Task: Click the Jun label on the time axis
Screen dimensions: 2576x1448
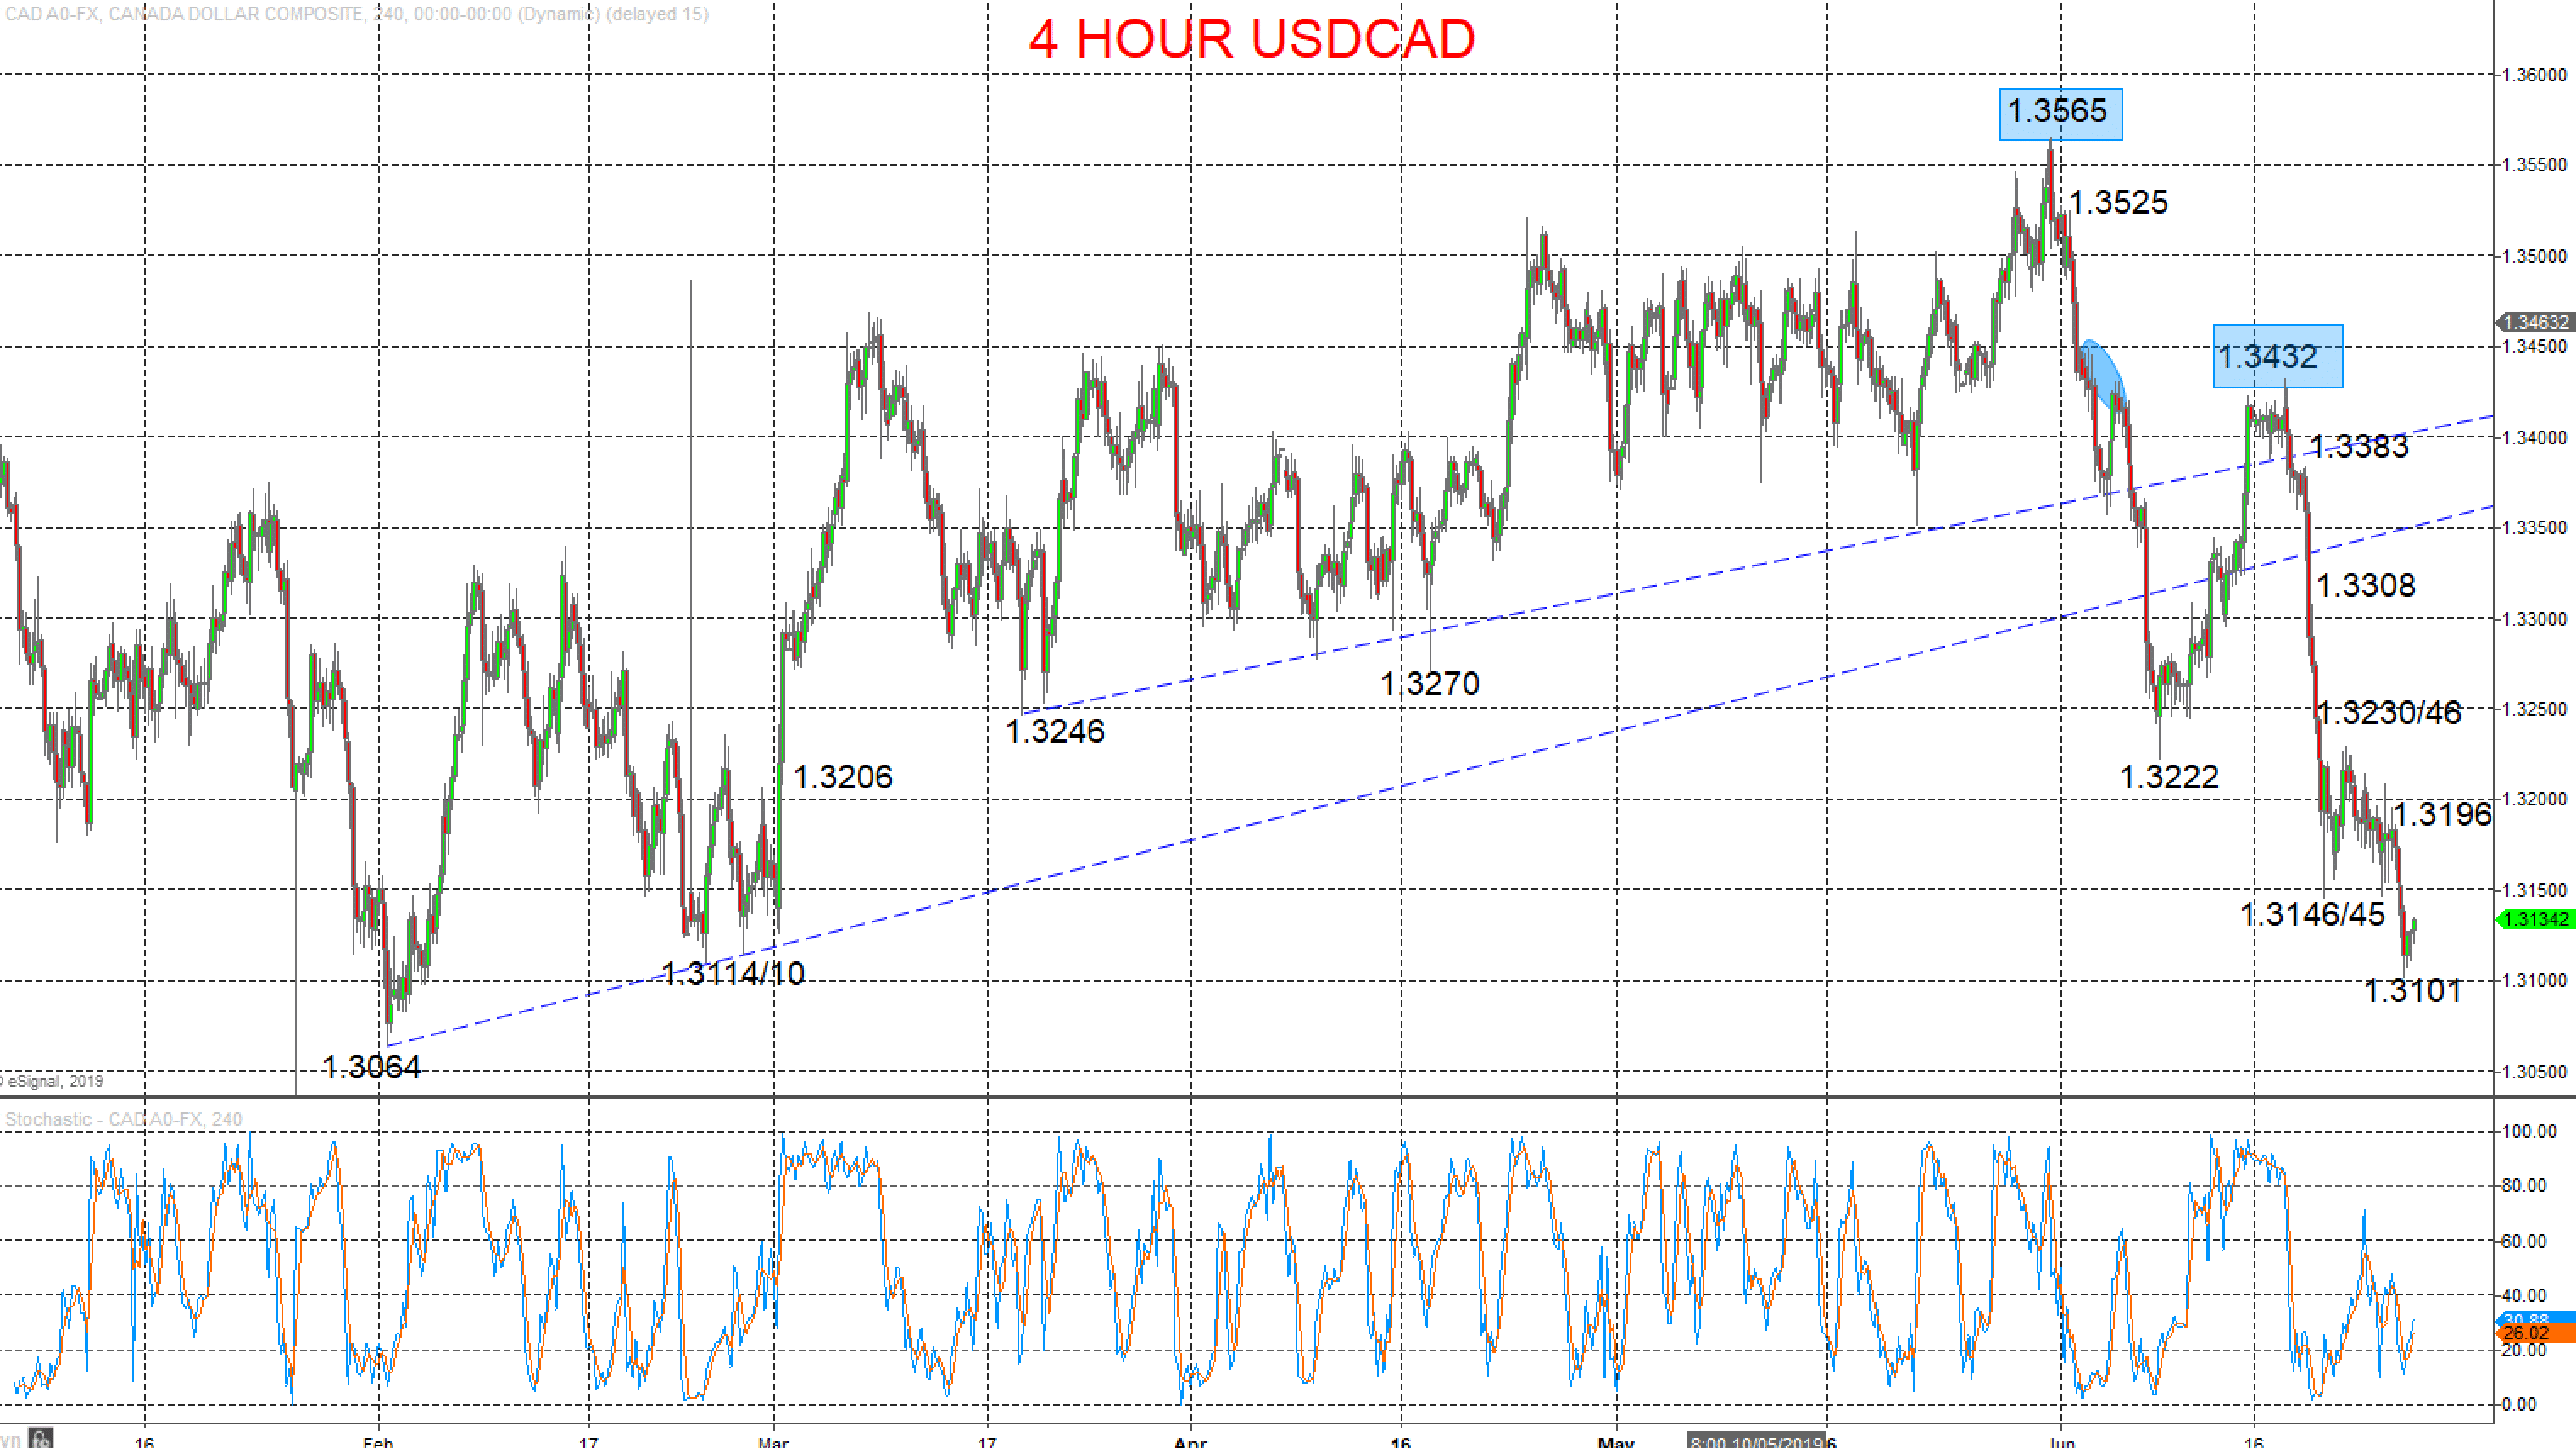Action: [2061, 1441]
